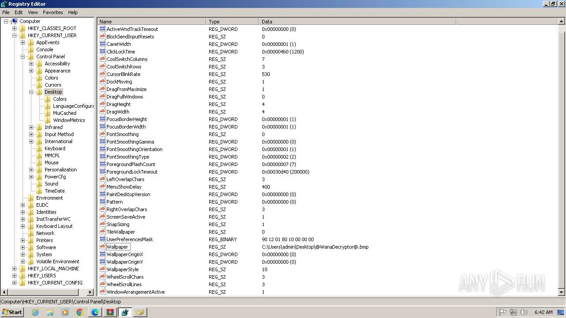
Task: Click the ScreenSaveActive string icon
Action: coord(103,217)
